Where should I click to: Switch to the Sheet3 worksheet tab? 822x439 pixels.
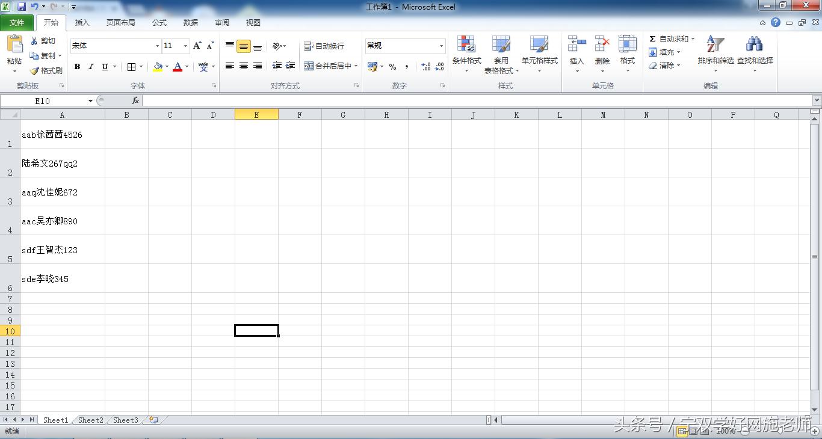point(126,420)
